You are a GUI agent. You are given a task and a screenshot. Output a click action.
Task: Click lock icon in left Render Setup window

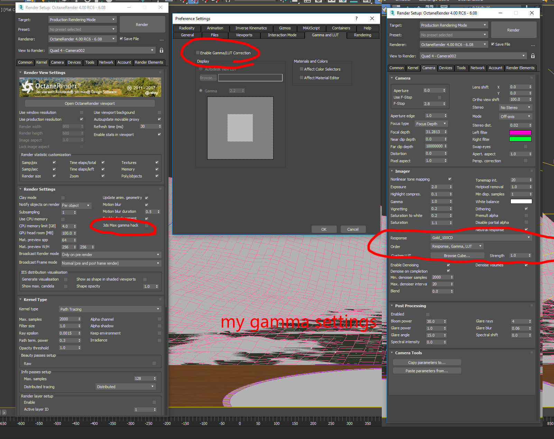pyautogui.click(x=161, y=51)
